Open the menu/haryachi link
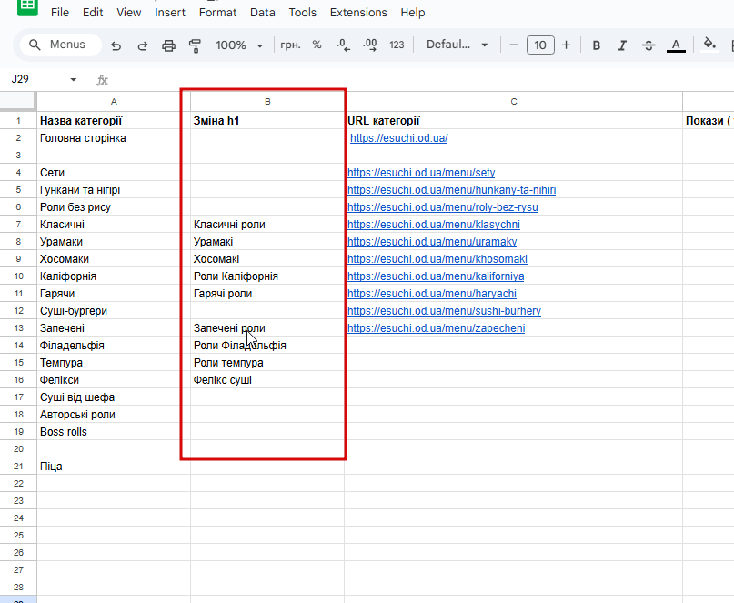734x603 pixels. pos(432,294)
